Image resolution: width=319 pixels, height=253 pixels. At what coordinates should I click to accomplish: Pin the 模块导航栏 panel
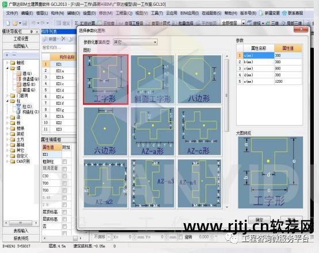(x=32, y=32)
